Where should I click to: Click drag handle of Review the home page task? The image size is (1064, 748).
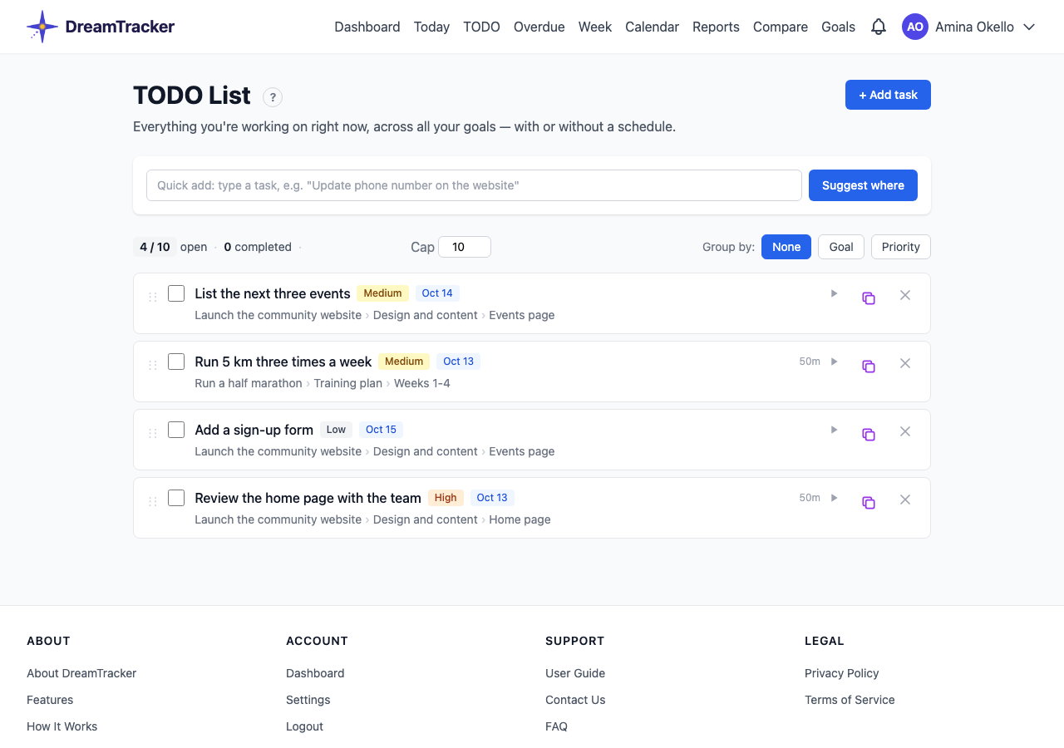point(153,501)
